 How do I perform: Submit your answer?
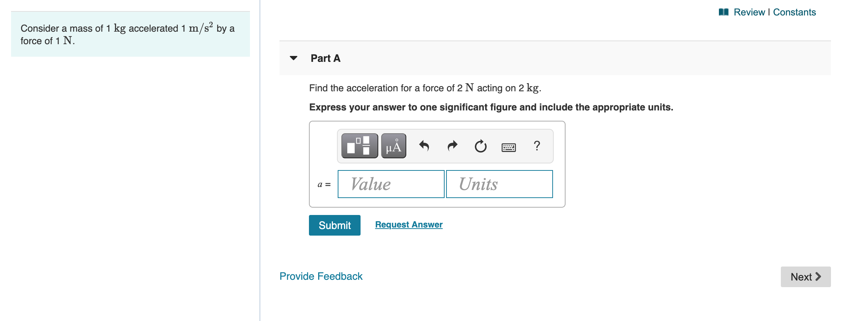(334, 225)
